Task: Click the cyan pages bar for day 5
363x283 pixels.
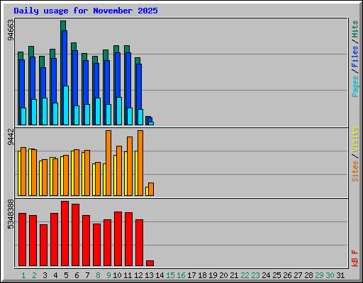Action: [x=66, y=105]
